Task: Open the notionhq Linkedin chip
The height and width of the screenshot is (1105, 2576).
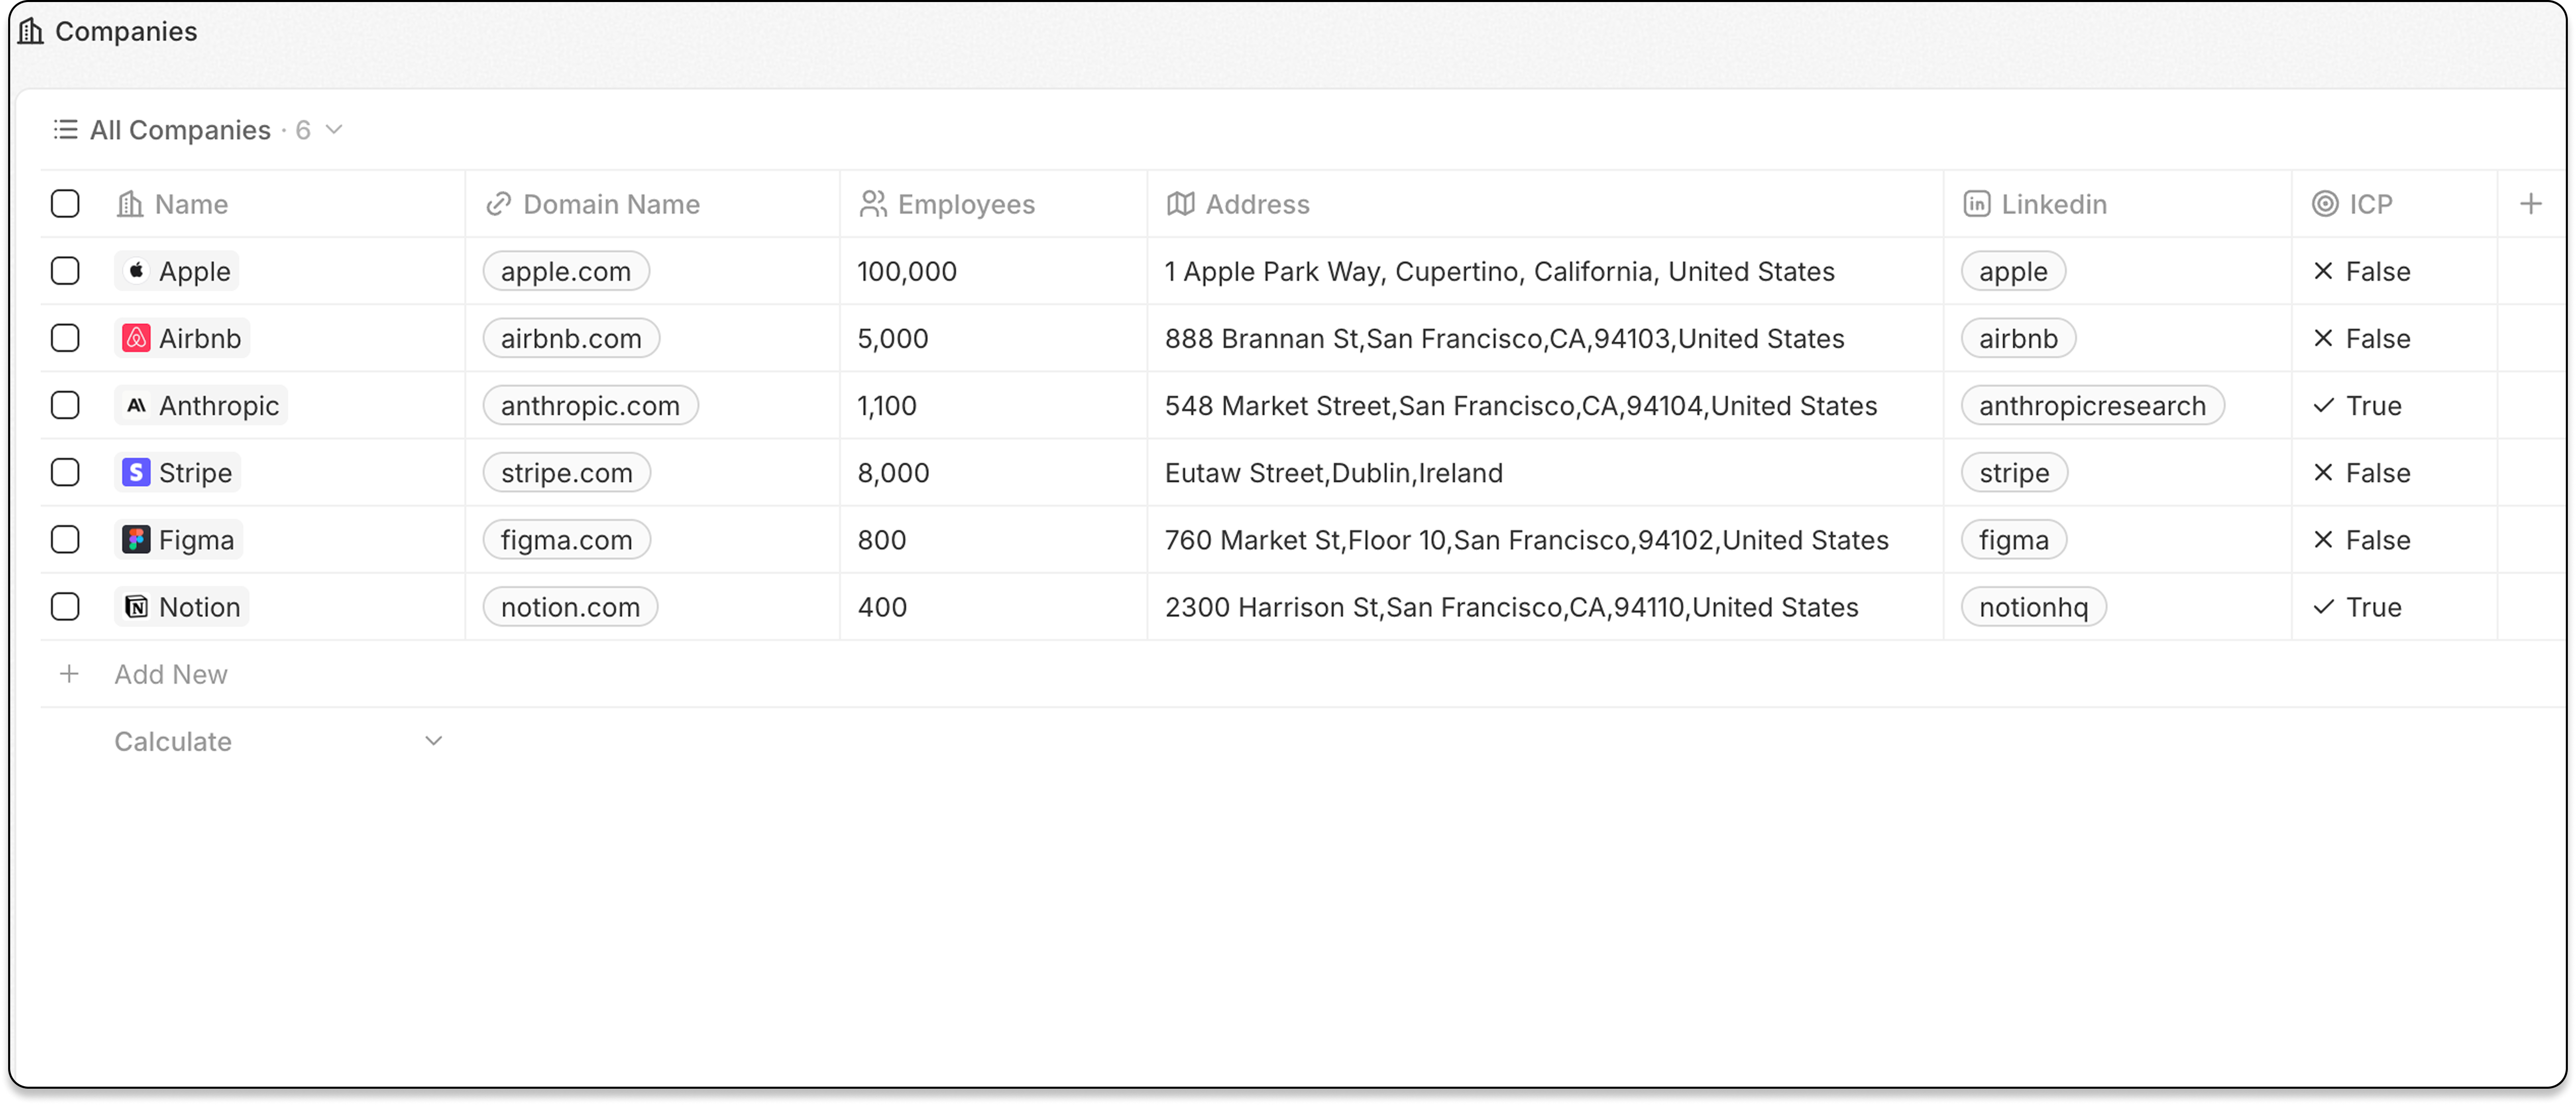Action: (x=2033, y=606)
